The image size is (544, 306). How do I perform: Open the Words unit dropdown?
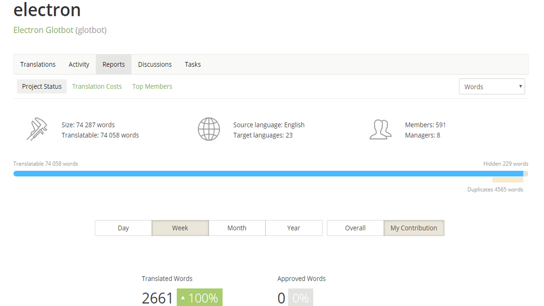pos(492,86)
